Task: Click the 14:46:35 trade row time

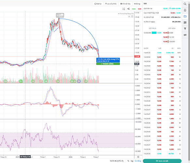Action: [x=147, y=52]
